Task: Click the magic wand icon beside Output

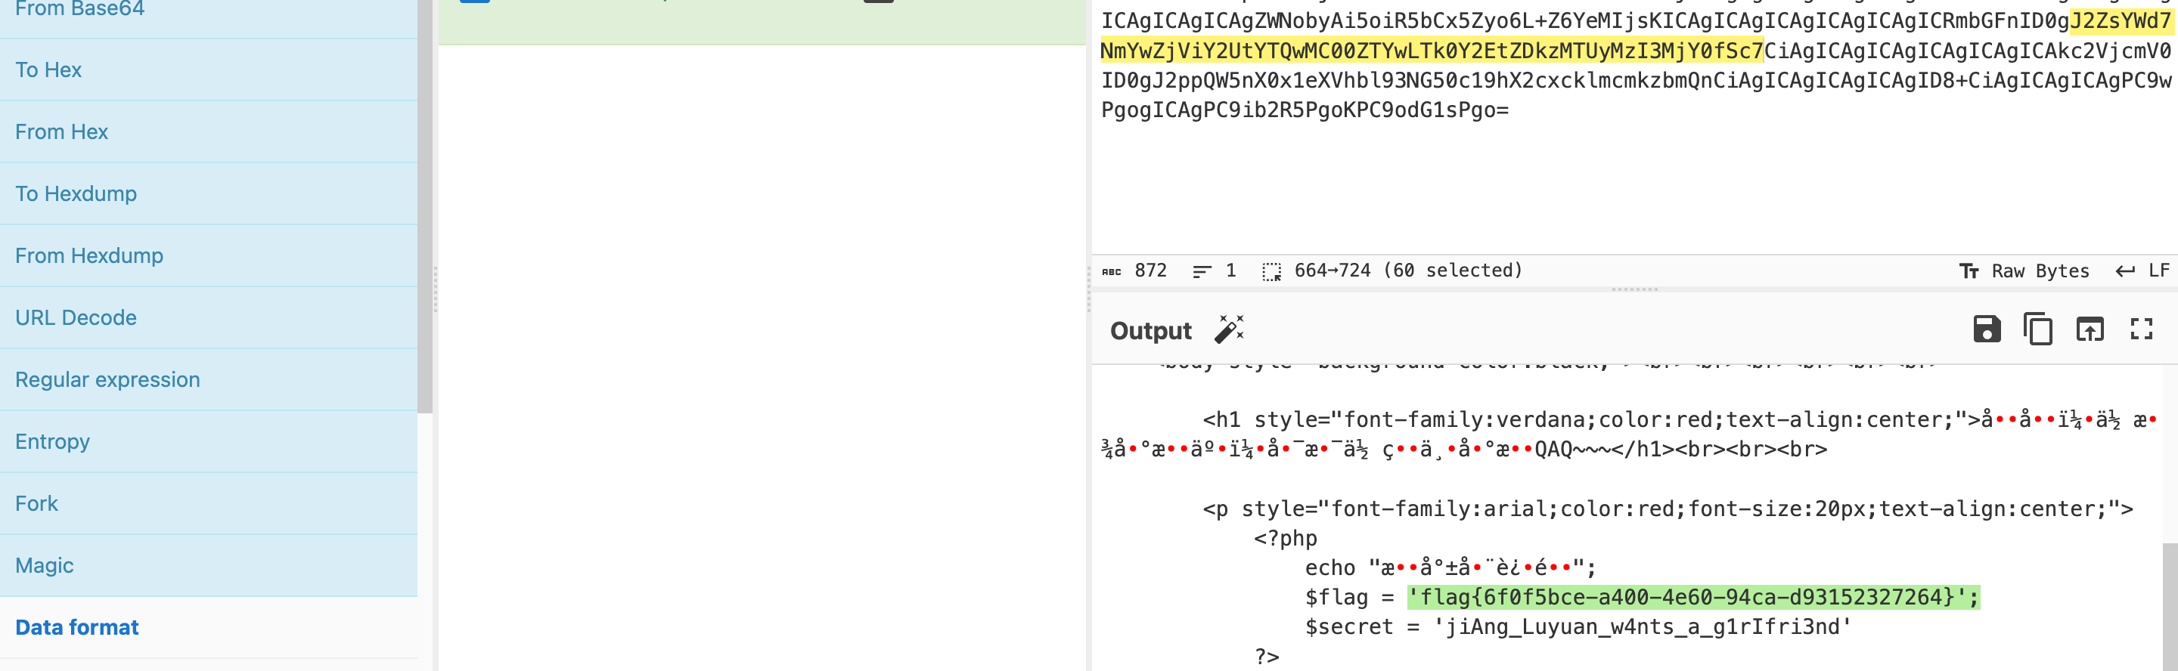Action: (x=1230, y=329)
